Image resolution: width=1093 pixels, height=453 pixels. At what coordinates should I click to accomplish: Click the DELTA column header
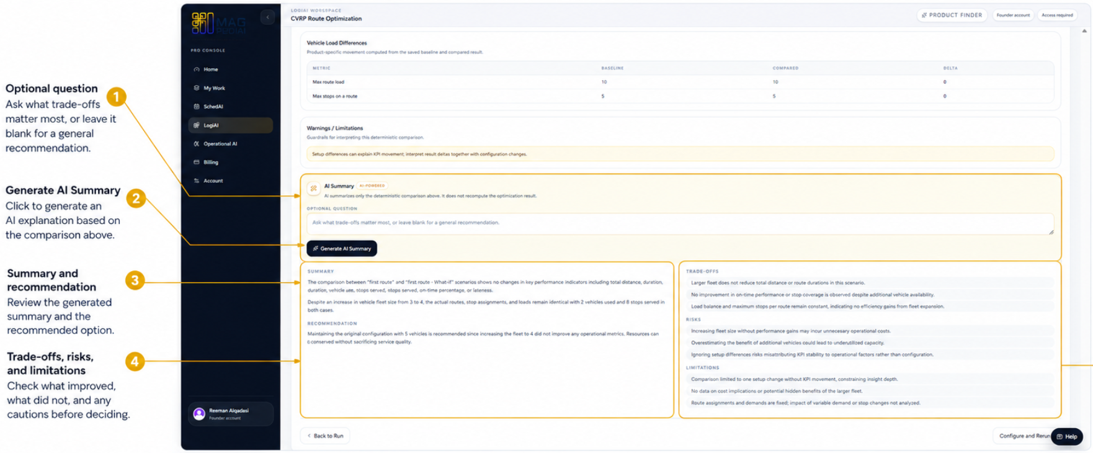(x=950, y=68)
